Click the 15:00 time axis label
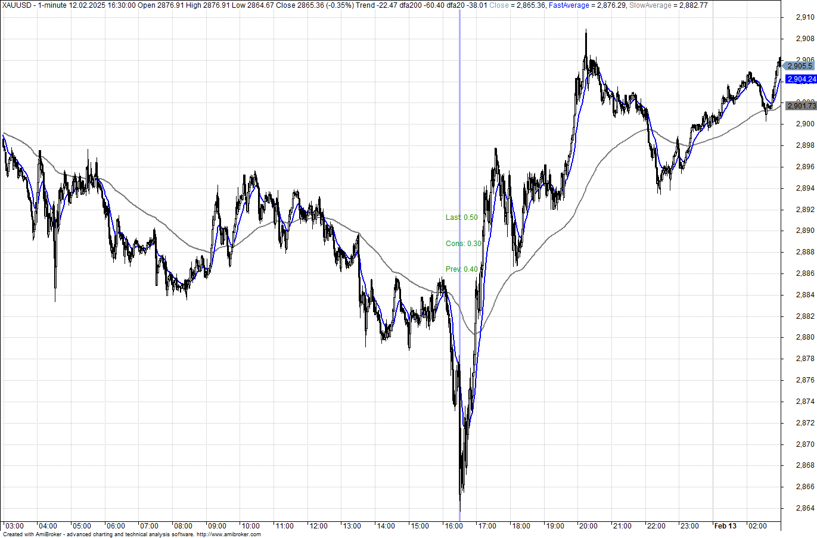This screenshot has height=538, width=817. coord(420,526)
